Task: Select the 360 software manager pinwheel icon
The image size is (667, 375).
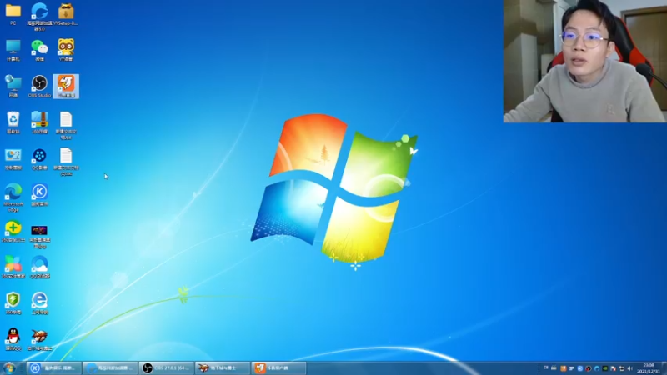Action: (13, 267)
